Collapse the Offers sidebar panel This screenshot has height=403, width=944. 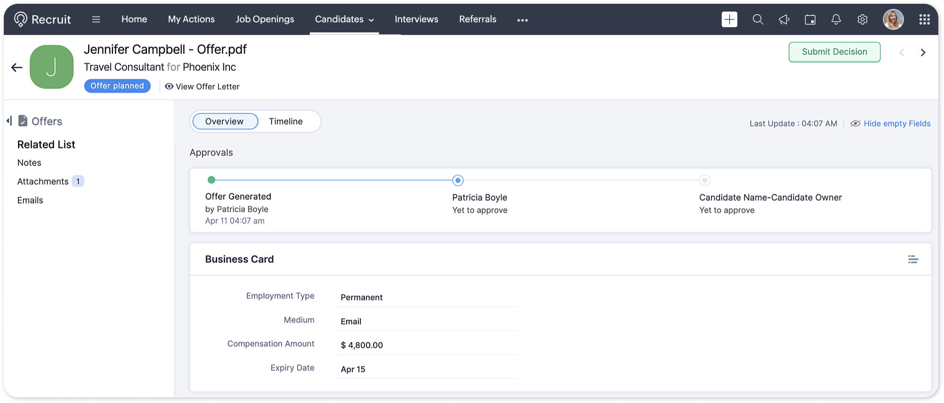click(x=9, y=121)
